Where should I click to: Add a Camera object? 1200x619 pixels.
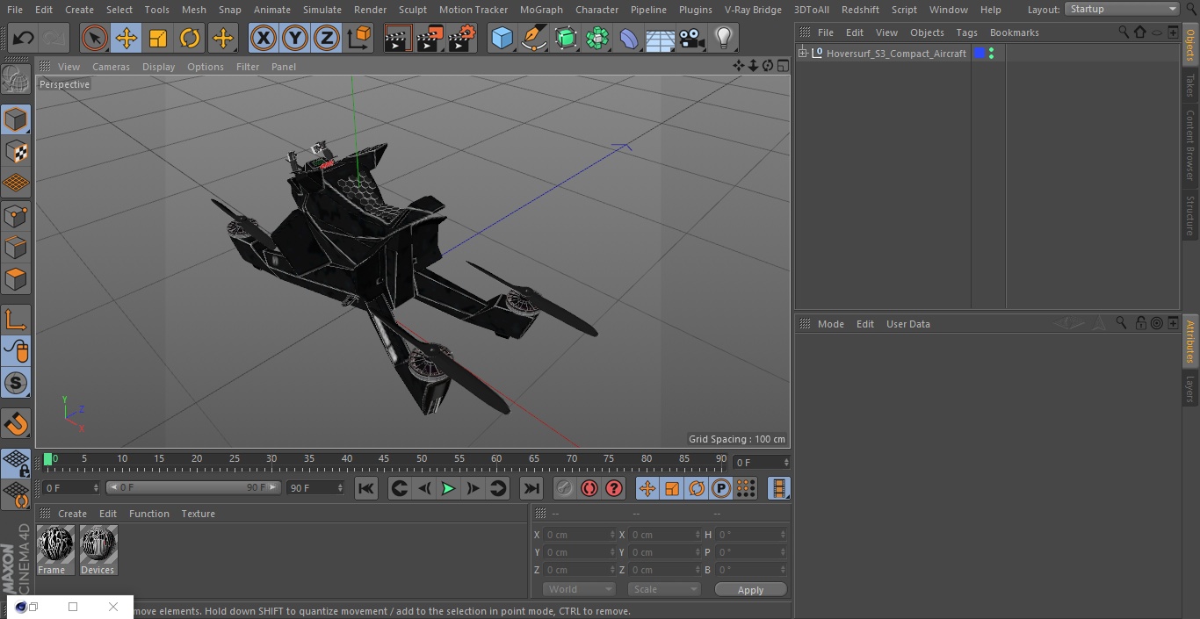(x=692, y=38)
